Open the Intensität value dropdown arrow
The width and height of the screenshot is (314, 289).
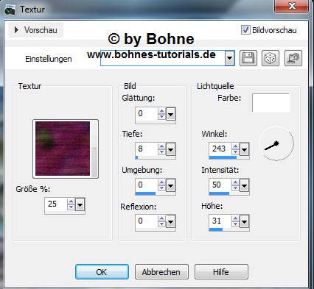pyautogui.click(x=245, y=186)
